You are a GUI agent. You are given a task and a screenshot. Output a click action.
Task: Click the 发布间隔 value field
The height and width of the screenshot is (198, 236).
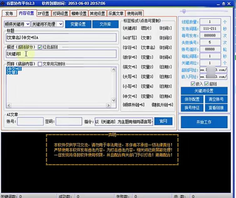click(x=210, y=28)
